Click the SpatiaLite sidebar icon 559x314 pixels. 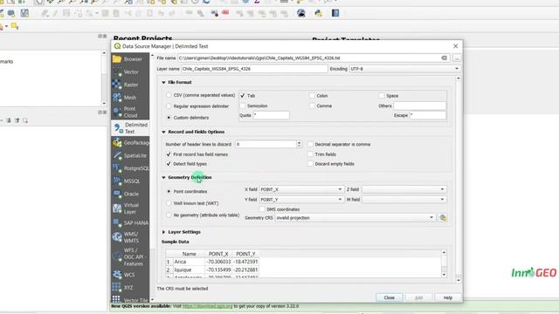point(117,155)
